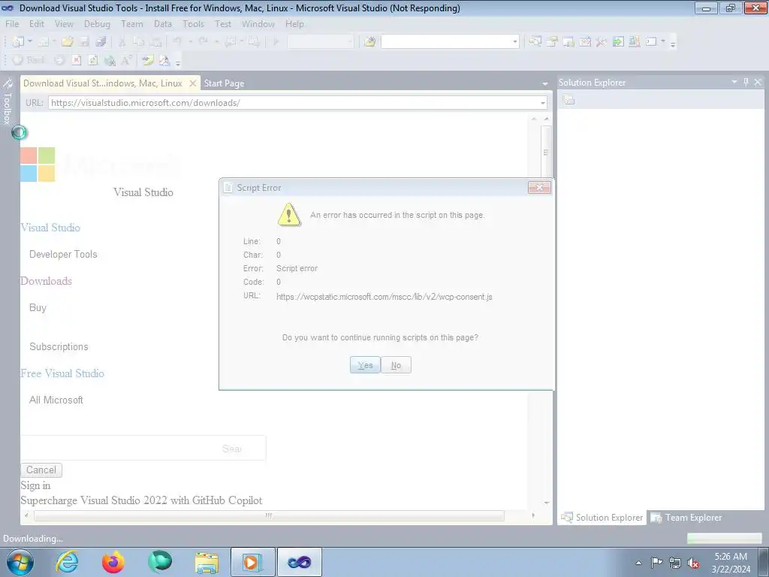Switch to the Team Explorer tab

click(686, 518)
